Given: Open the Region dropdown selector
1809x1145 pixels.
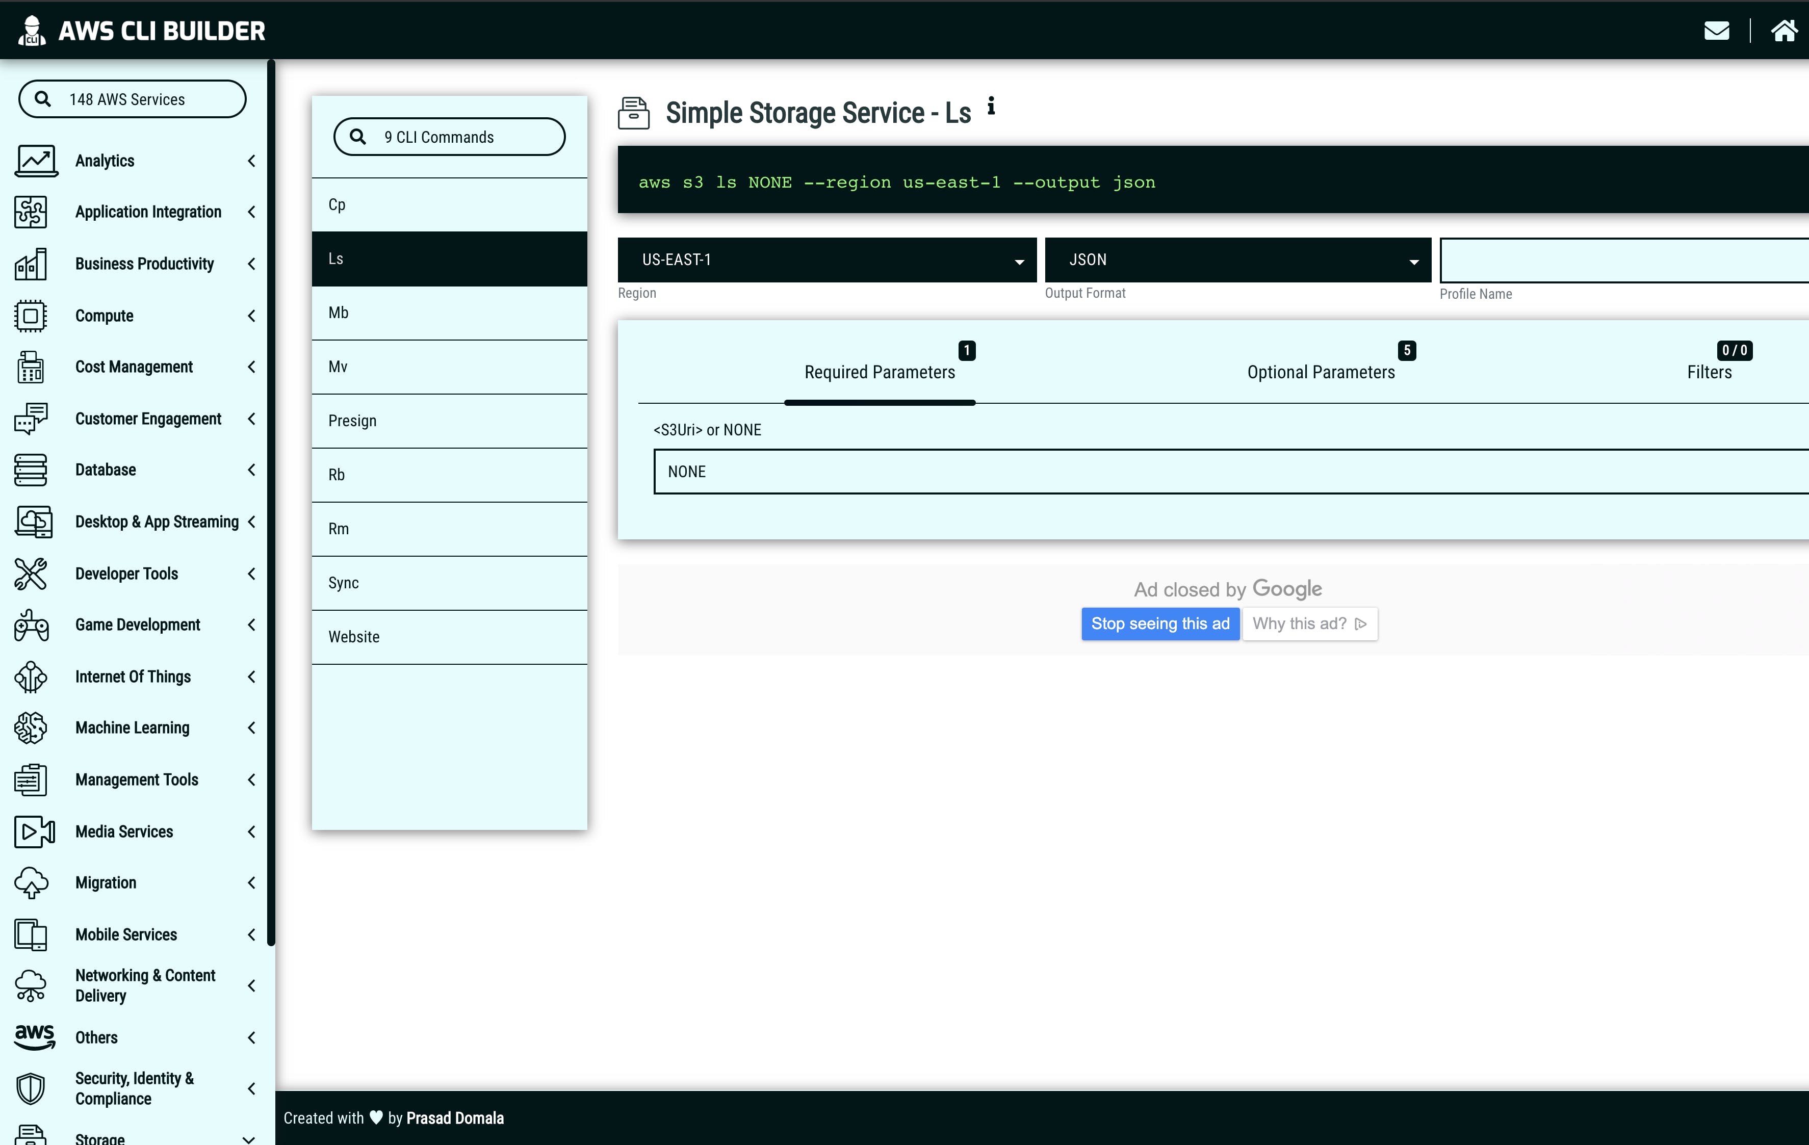Looking at the screenshot, I should (x=825, y=259).
